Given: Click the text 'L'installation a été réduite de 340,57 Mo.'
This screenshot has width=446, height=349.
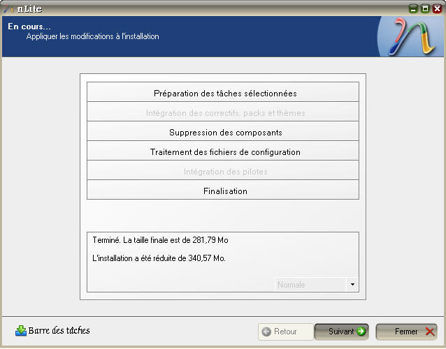Looking at the screenshot, I should pyautogui.click(x=159, y=258).
